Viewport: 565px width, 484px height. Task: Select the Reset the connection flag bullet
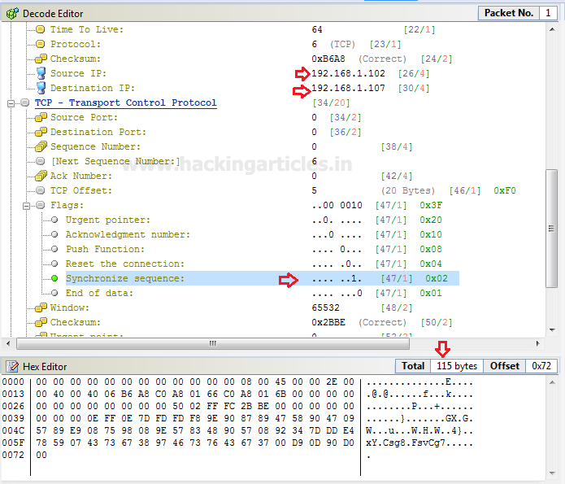pyautogui.click(x=54, y=264)
